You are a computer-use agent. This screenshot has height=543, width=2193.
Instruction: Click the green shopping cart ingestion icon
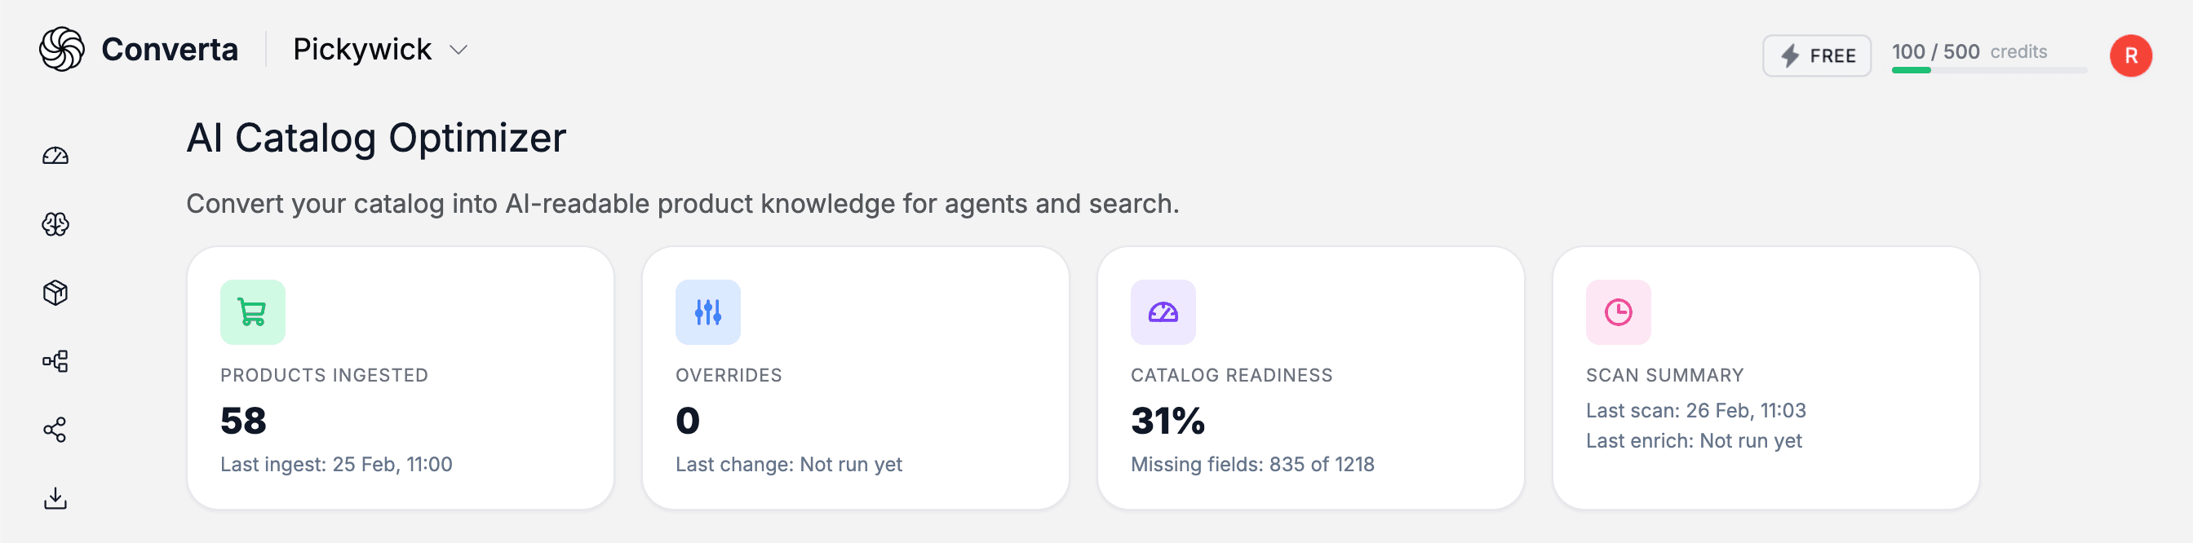point(252,312)
